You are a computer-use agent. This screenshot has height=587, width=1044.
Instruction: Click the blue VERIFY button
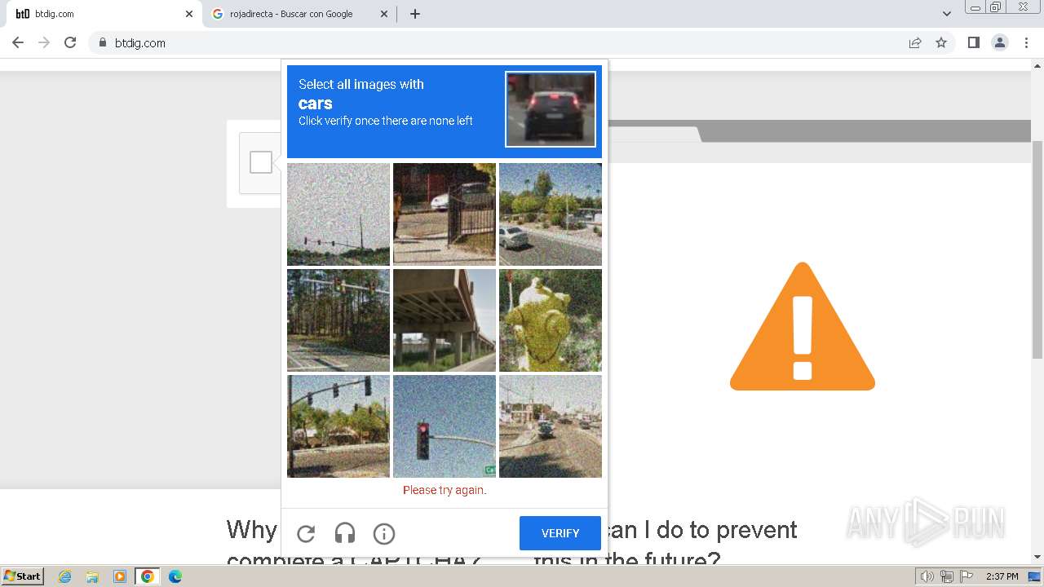tap(560, 533)
